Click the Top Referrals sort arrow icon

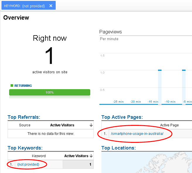point(91,125)
